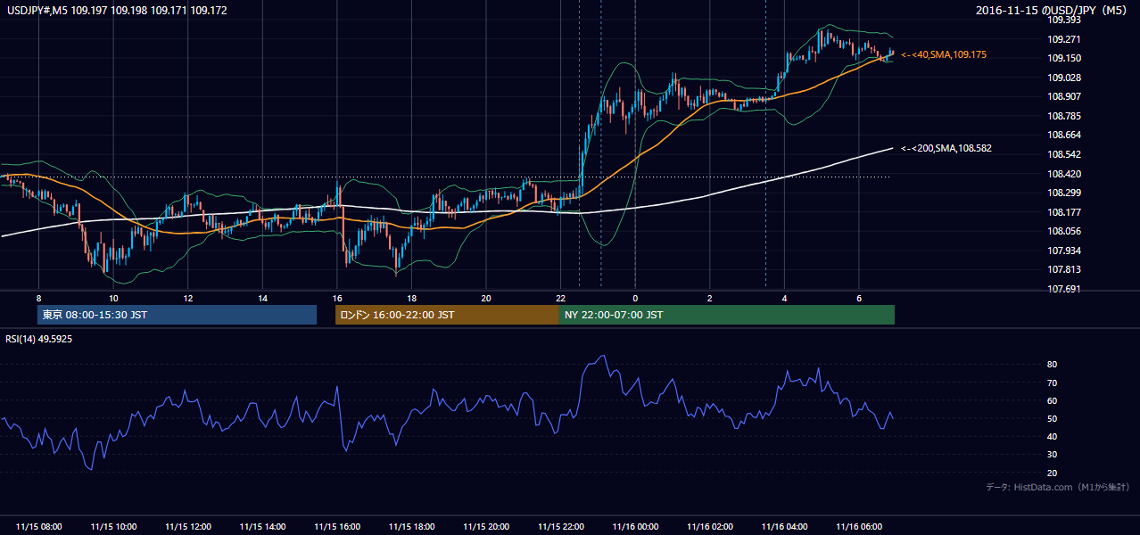Click price axis value 109.028
1140x535 pixels.
(x=1064, y=78)
